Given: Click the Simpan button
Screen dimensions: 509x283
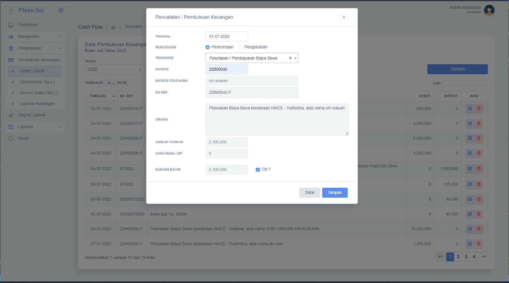Looking at the screenshot, I should tap(335, 193).
